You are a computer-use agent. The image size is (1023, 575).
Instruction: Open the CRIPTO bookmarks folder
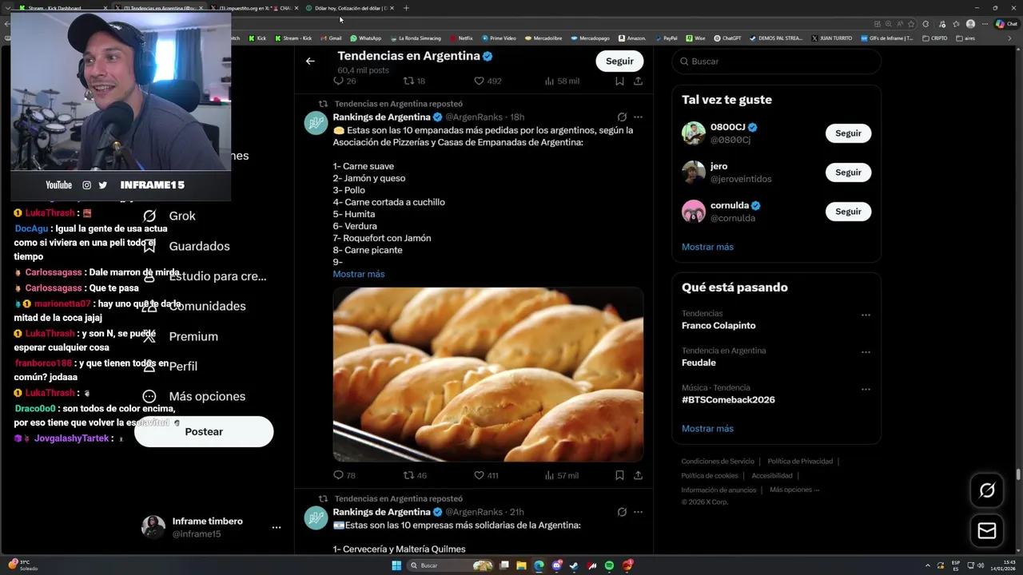[934, 38]
